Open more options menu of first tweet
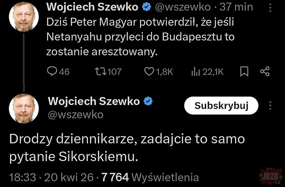Viewport: 285px width, 187px height. coord(271,7)
